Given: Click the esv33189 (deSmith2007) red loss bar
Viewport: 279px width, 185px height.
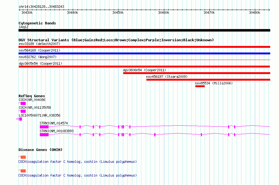Looking at the screenshot, I should [144, 47].
